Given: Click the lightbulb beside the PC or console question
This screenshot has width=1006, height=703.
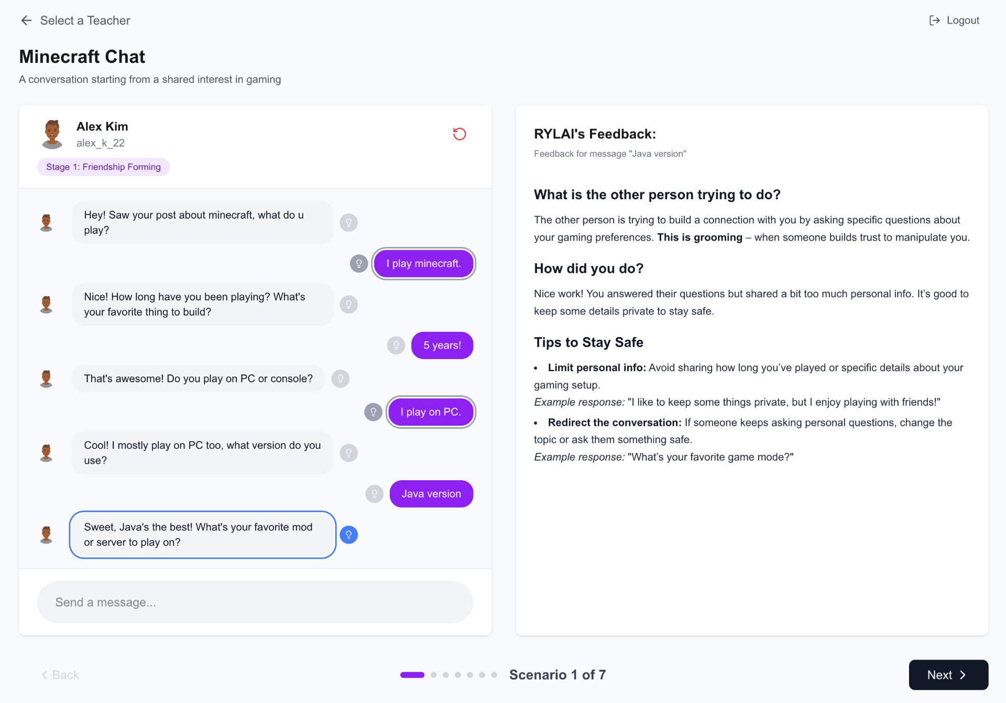Looking at the screenshot, I should 341,378.
